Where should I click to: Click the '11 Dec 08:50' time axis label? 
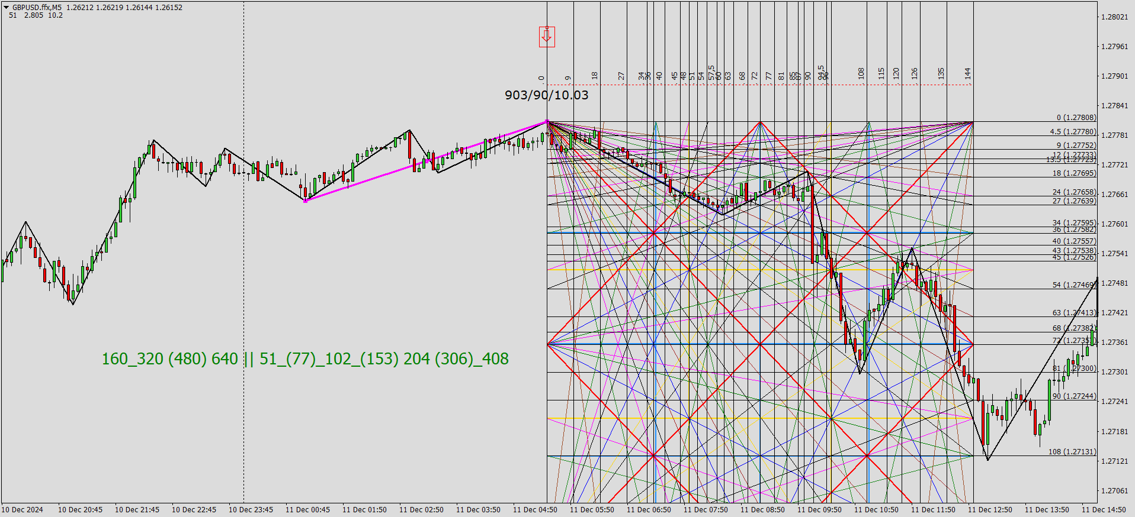(762, 510)
